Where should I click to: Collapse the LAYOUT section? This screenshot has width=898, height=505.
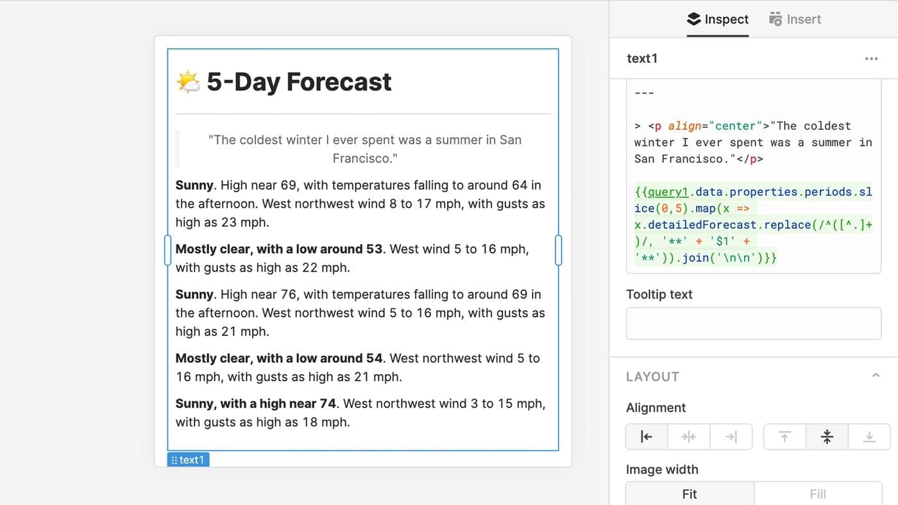(874, 376)
